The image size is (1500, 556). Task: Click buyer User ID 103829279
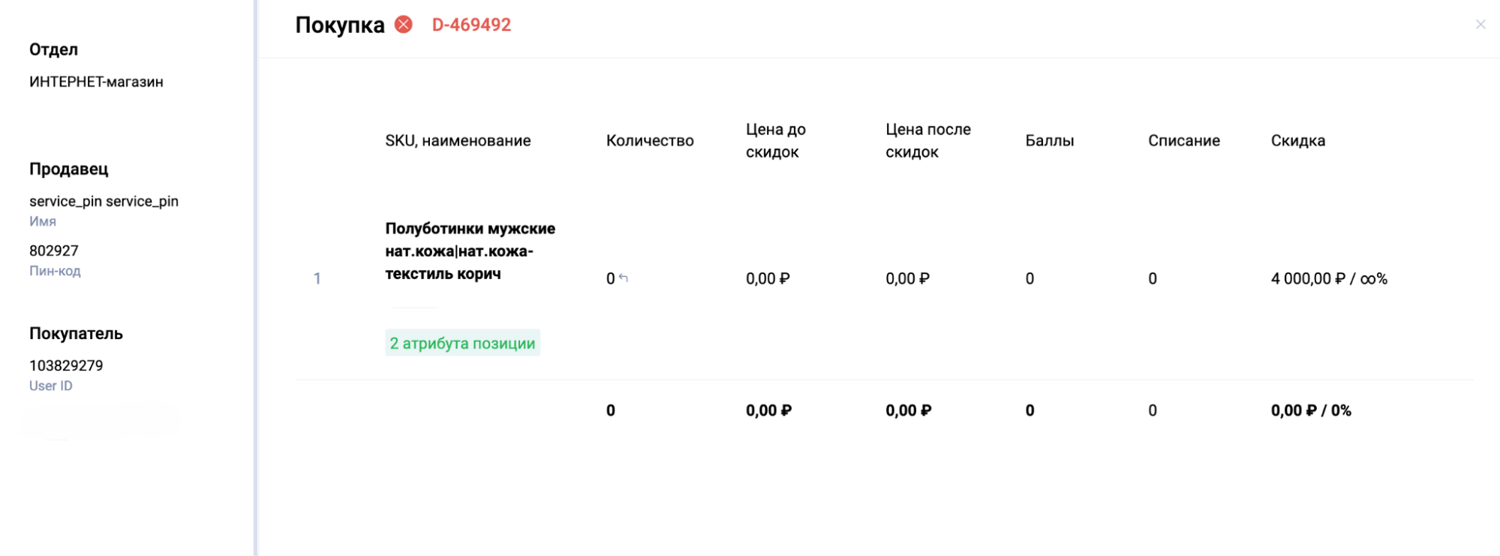point(66,365)
